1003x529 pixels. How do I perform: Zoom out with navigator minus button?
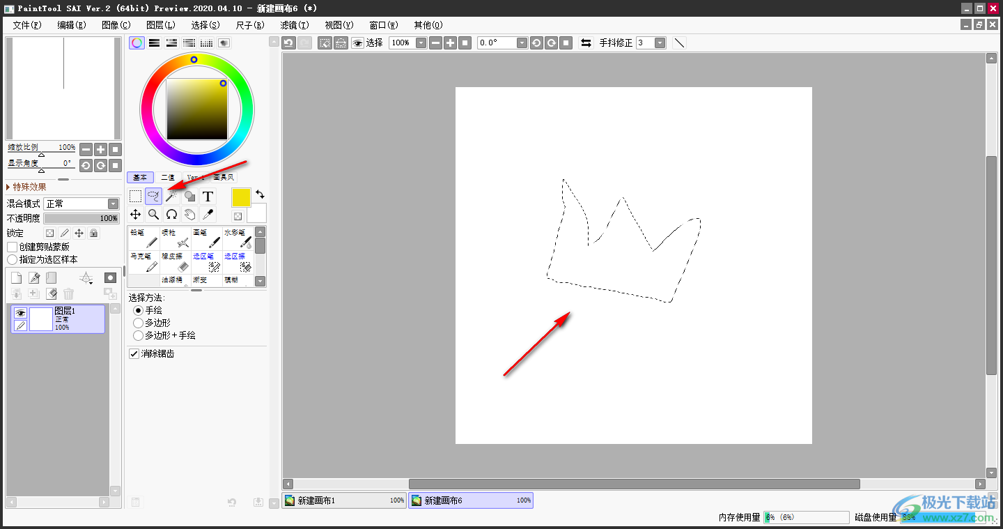point(86,149)
